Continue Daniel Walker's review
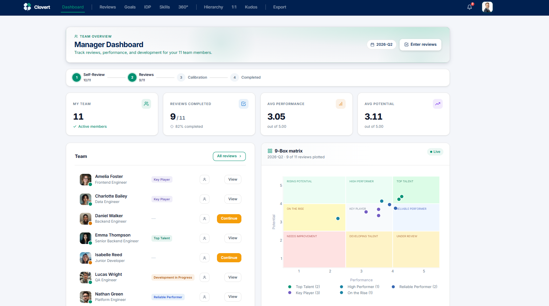Screen dimensions: 549x306 click(x=229, y=219)
